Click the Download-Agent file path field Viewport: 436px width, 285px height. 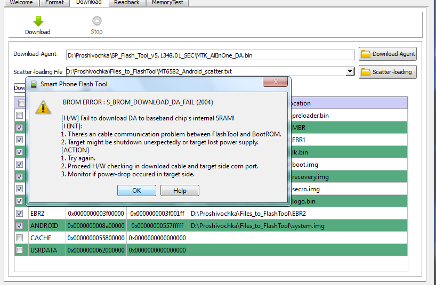210,55
